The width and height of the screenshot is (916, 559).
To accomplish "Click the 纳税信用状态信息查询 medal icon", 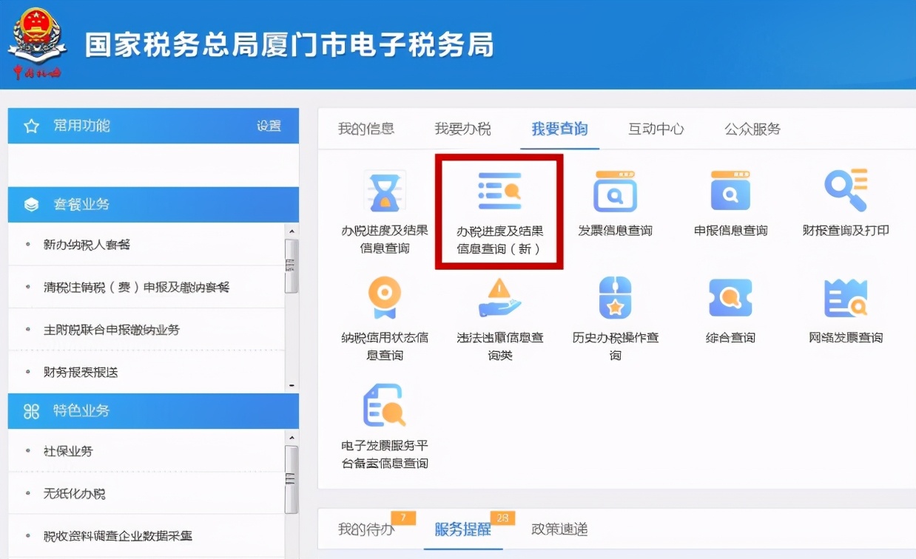I will 385,298.
